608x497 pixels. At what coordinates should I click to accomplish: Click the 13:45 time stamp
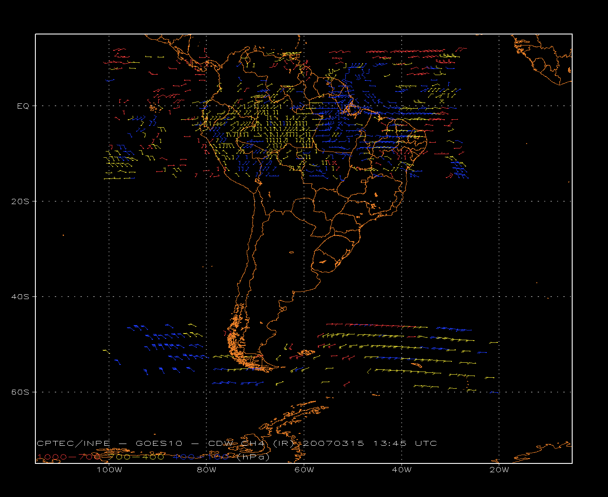point(390,444)
